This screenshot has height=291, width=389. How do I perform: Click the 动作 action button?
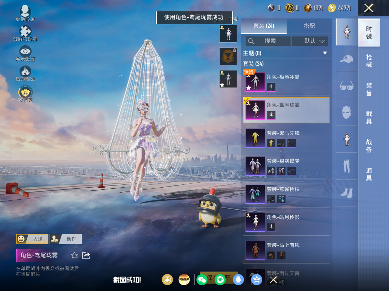tap(66, 239)
